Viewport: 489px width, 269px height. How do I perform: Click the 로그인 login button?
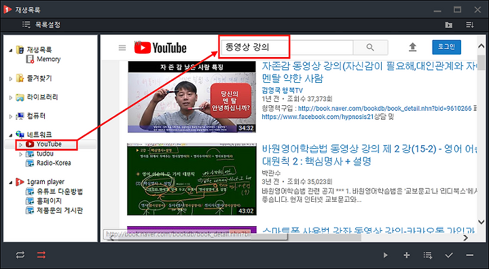[x=446, y=47]
